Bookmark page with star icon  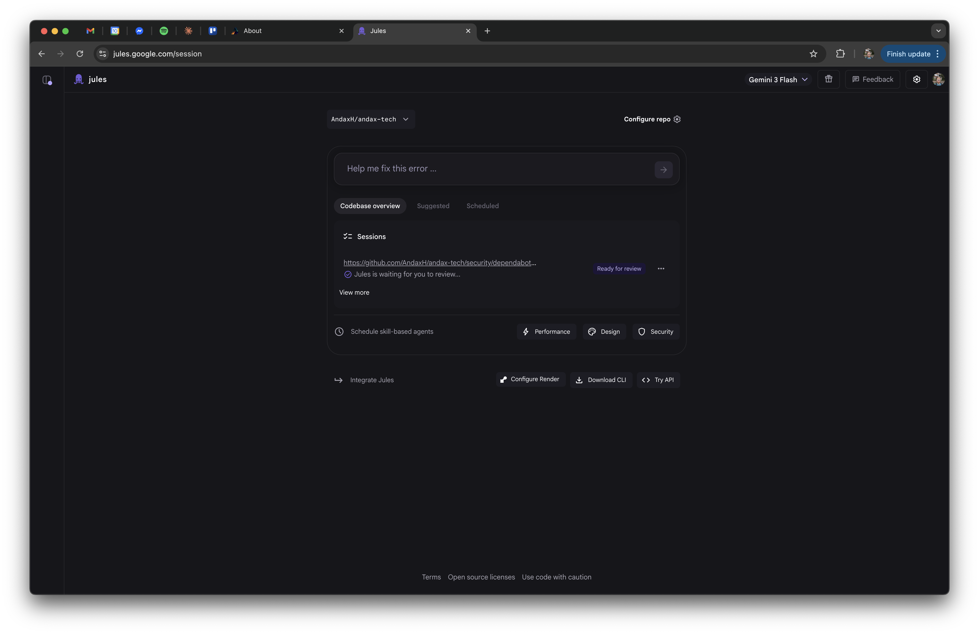click(x=813, y=54)
